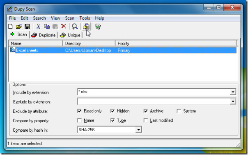Click the Include by extension text field

click(x=154, y=92)
